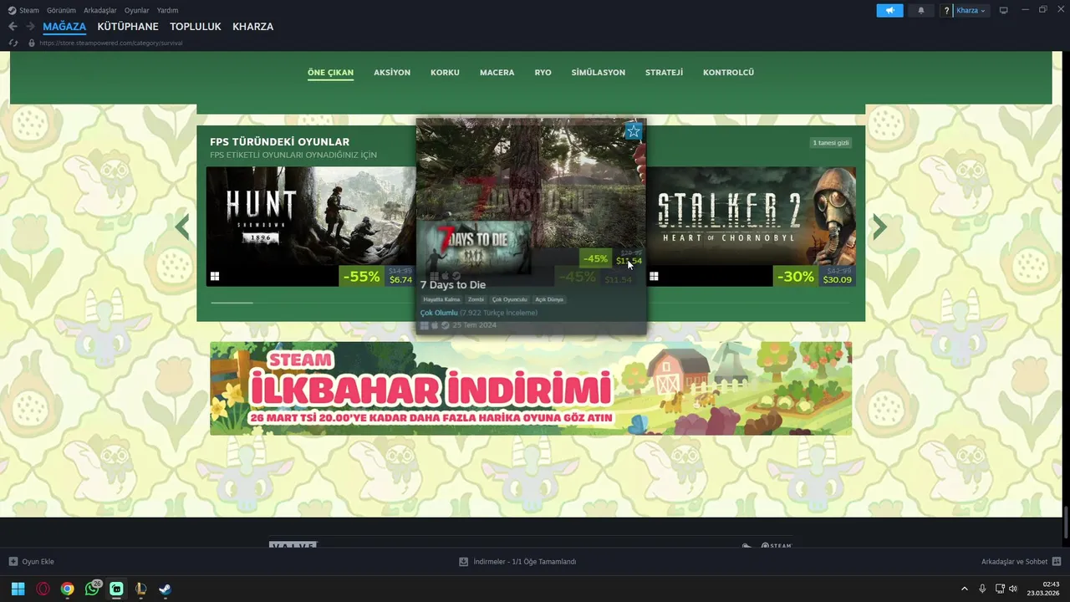
Task: Open the Hunt Showdown 1896 game card
Action: pos(311,226)
